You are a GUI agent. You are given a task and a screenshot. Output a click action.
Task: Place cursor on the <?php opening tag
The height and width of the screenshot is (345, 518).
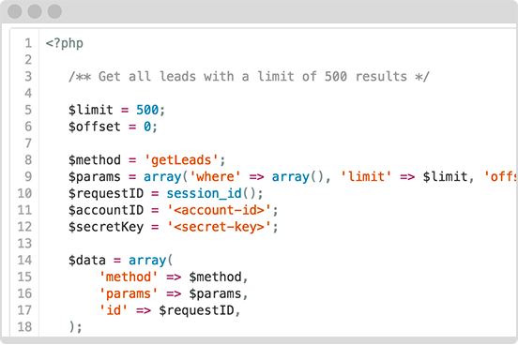(65, 43)
